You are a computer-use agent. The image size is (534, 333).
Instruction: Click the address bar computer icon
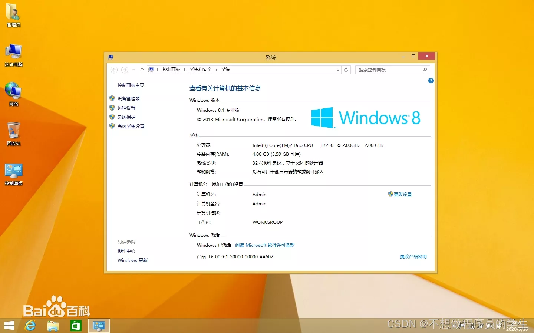point(151,70)
